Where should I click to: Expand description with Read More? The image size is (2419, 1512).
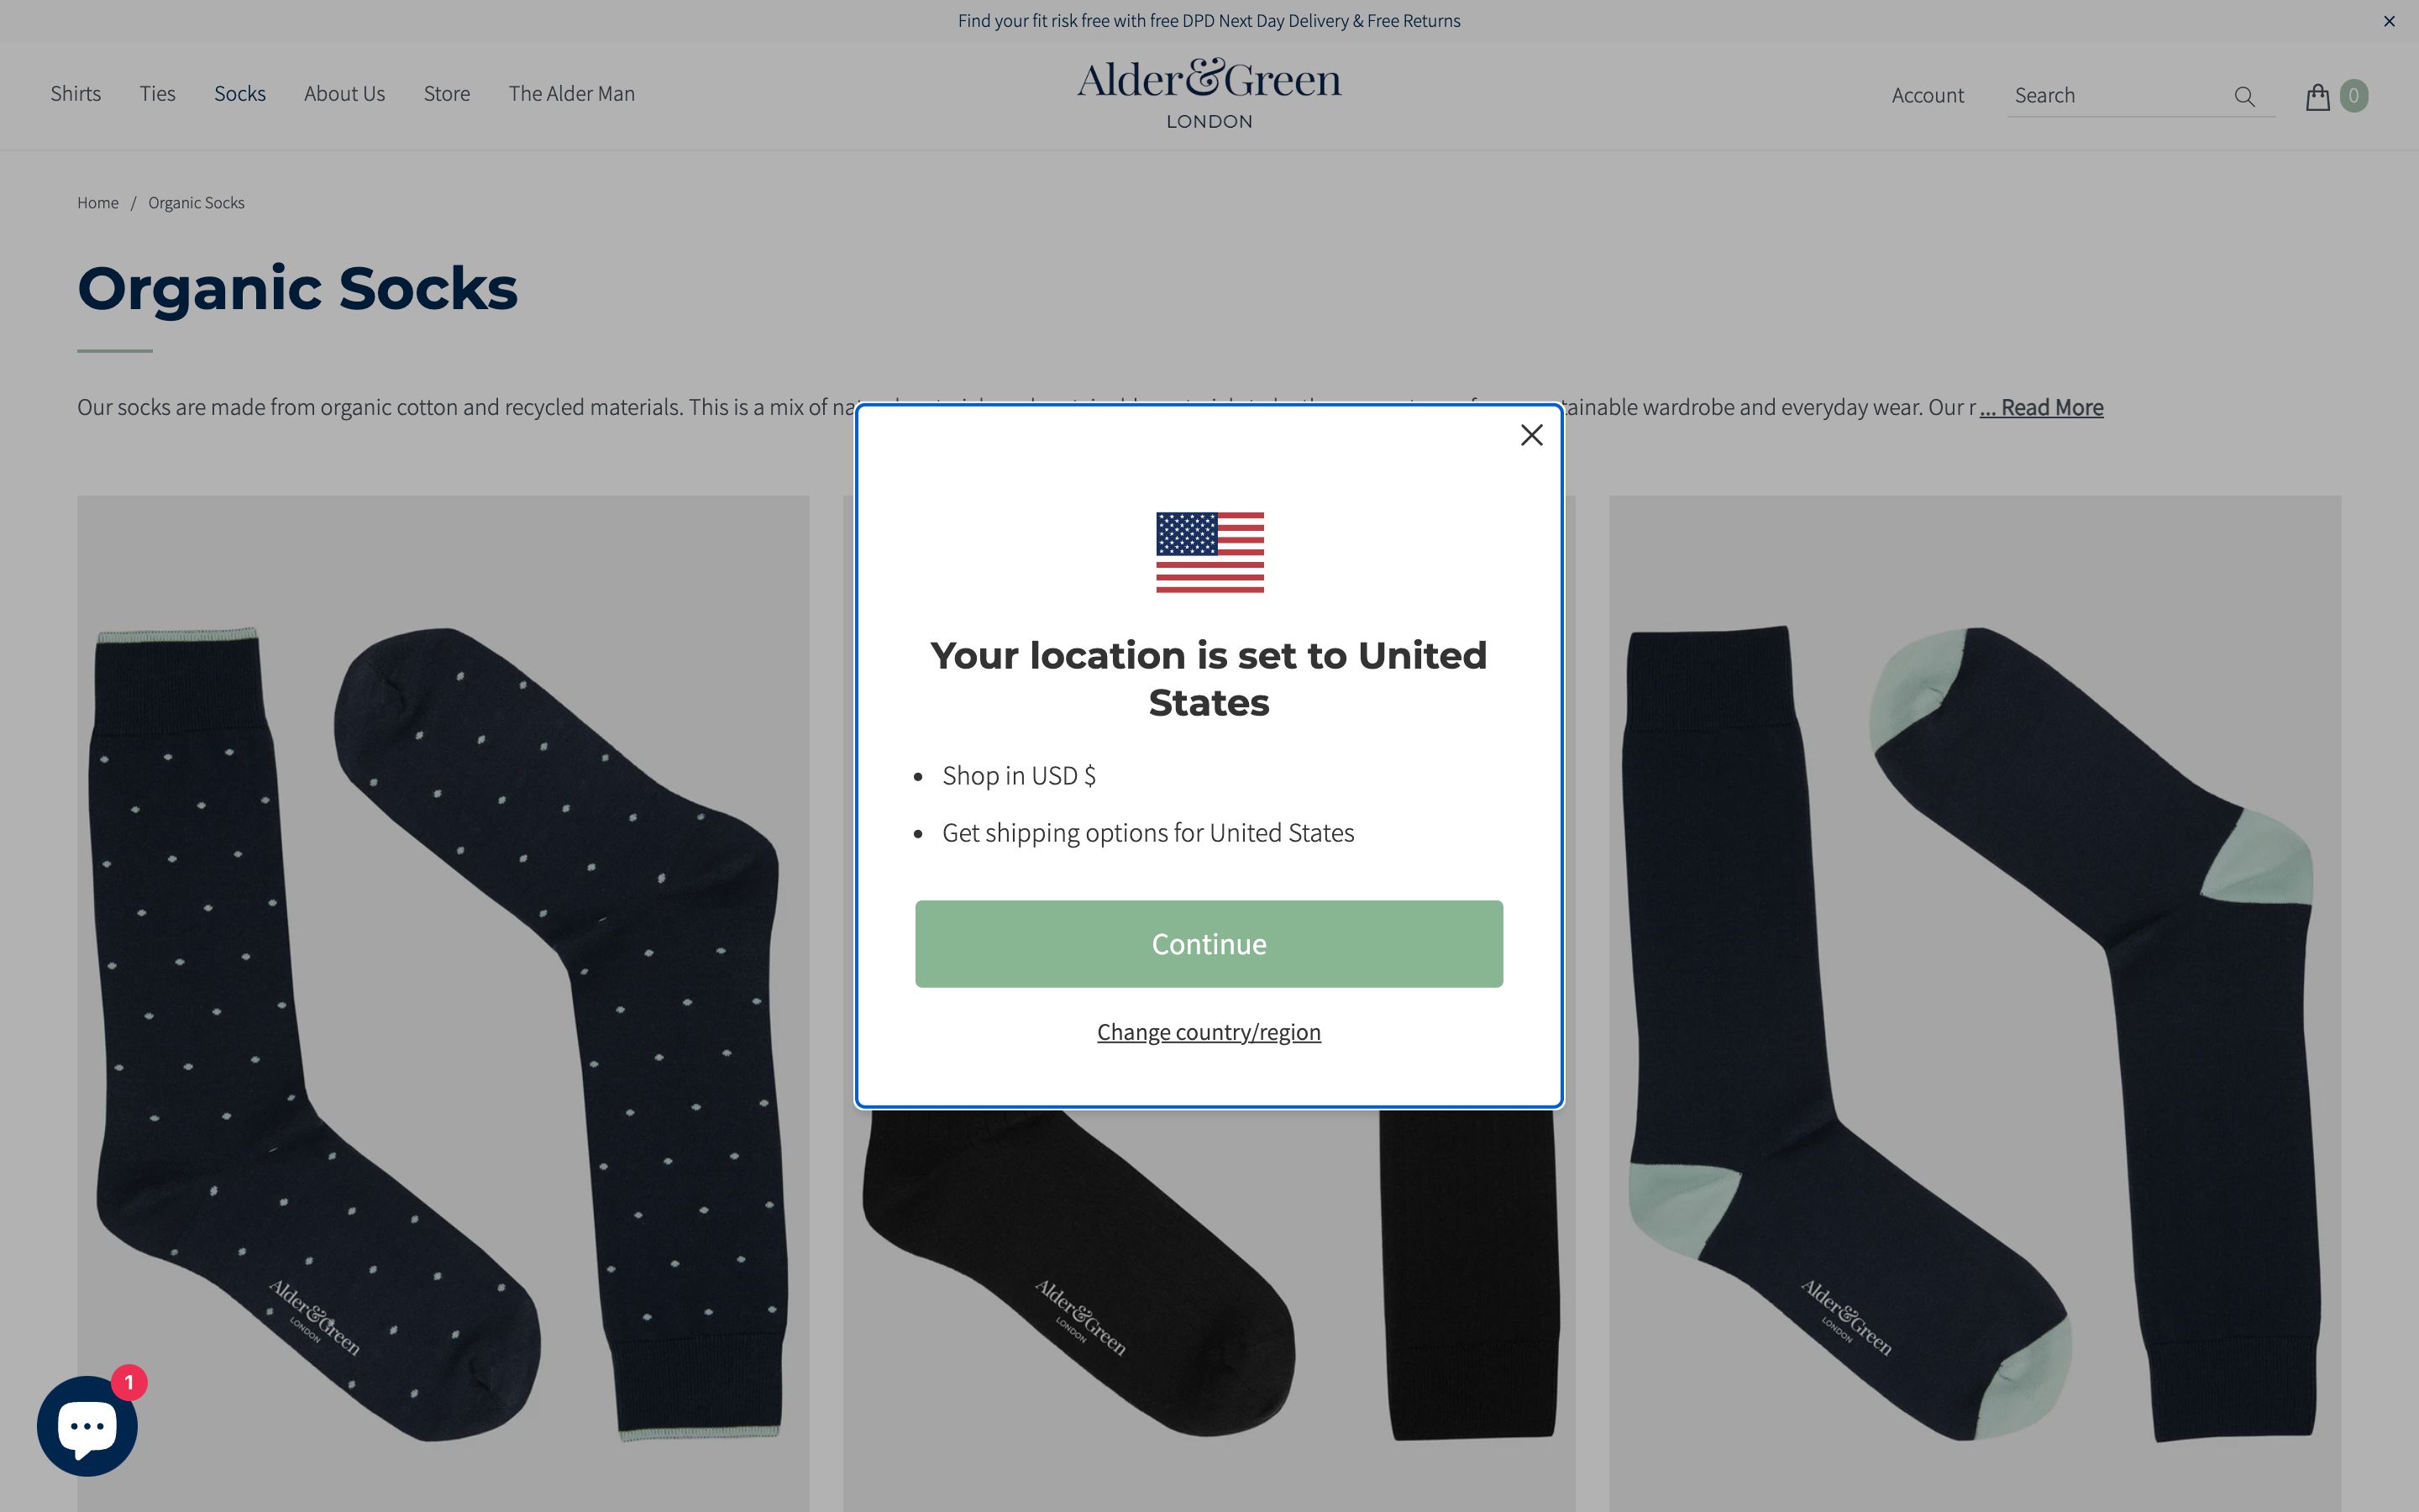[x=2041, y=407]
